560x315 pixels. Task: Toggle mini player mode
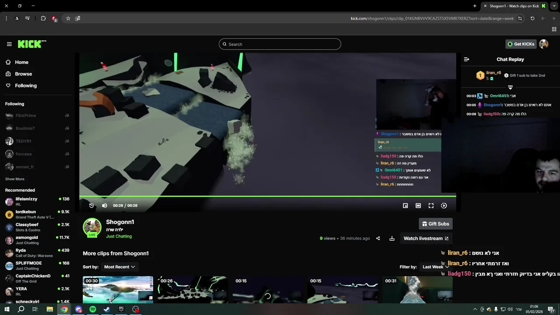click(x=405, y=206)
